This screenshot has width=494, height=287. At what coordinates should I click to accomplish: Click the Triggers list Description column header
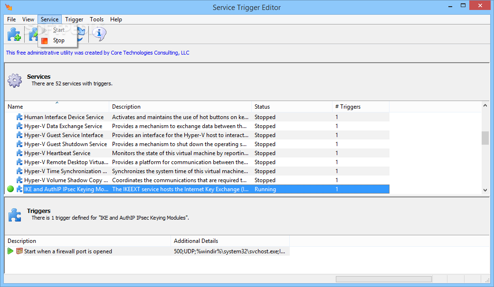[87, 241]
